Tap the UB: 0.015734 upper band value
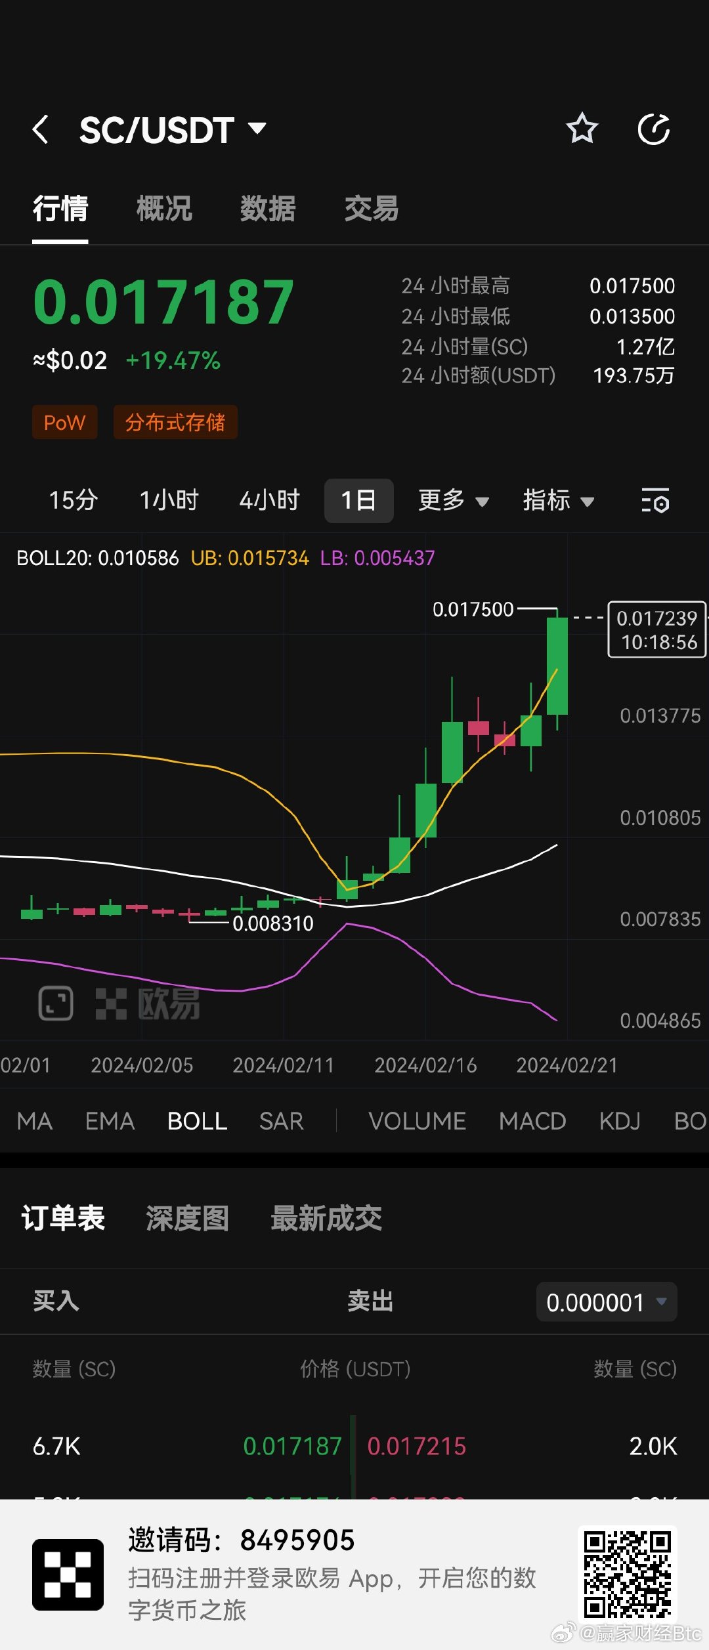The width and height of the screenshot is (709, 1650). pyautogui.click(x=249, y=558)
